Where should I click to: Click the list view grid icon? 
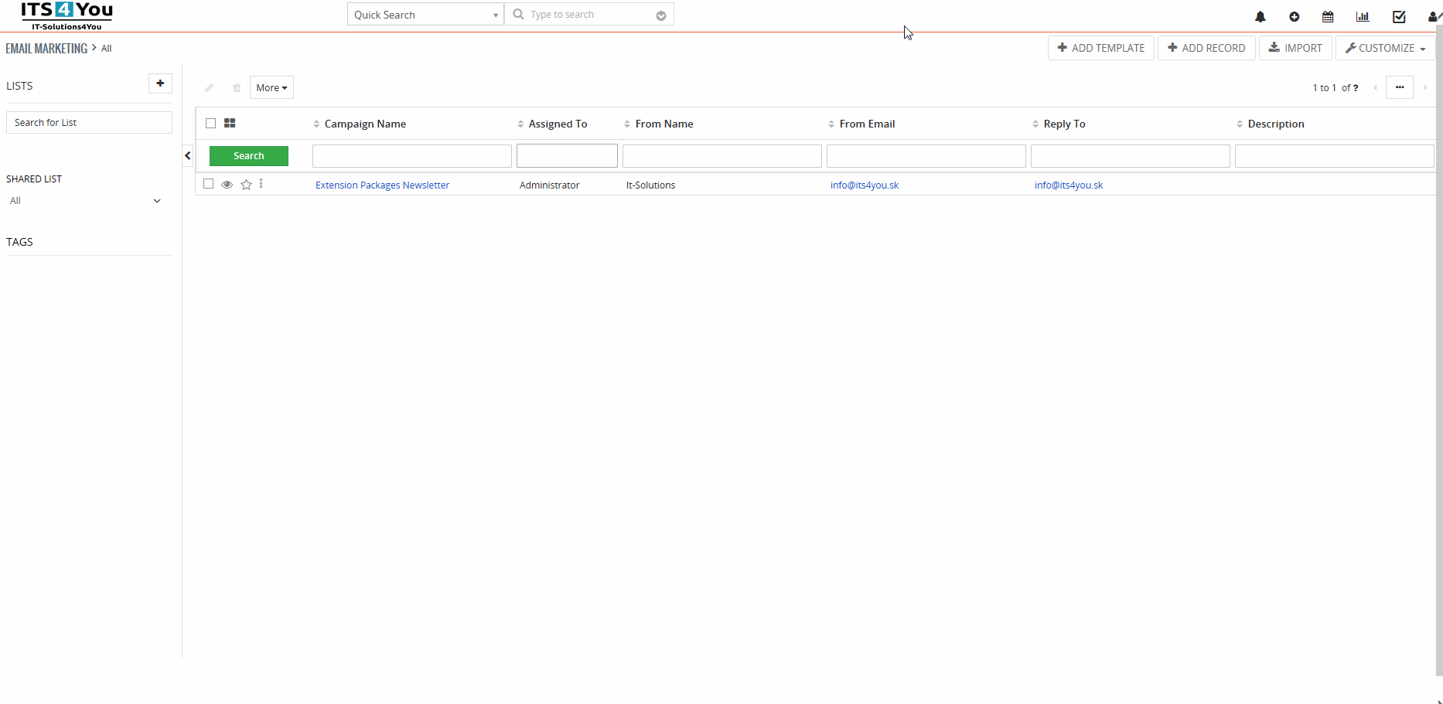230,124
